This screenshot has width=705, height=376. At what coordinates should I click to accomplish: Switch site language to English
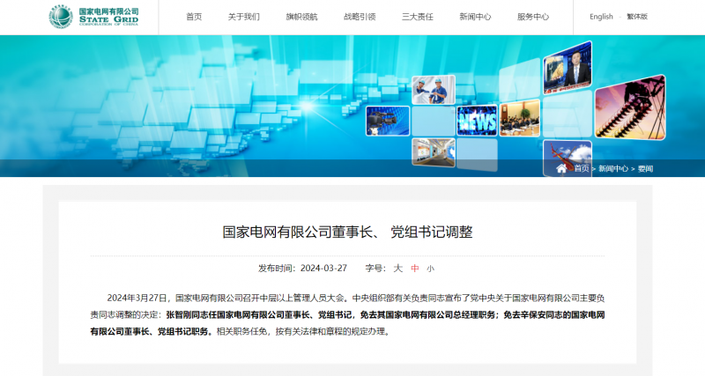tap(601, 17)
